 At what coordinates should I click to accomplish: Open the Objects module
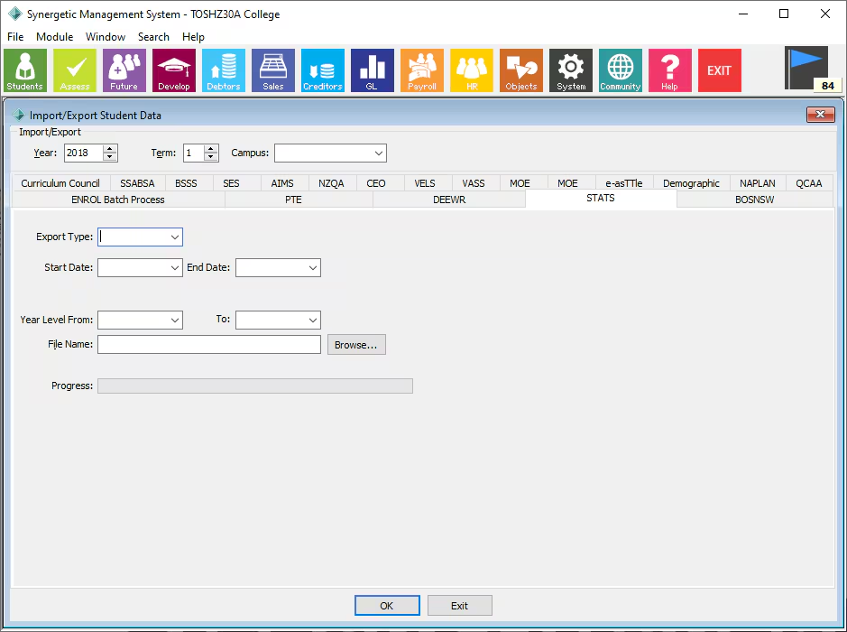521,70
